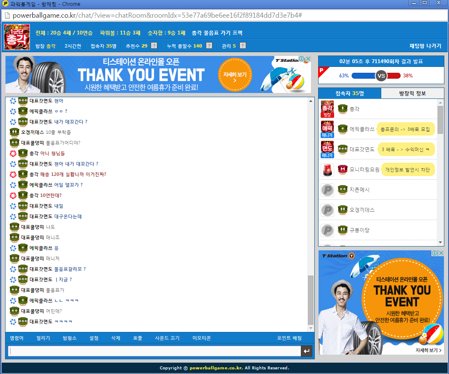This screenshot has height=374, width=449.
Task: Click the browser address bar URL
Action: 157,15
